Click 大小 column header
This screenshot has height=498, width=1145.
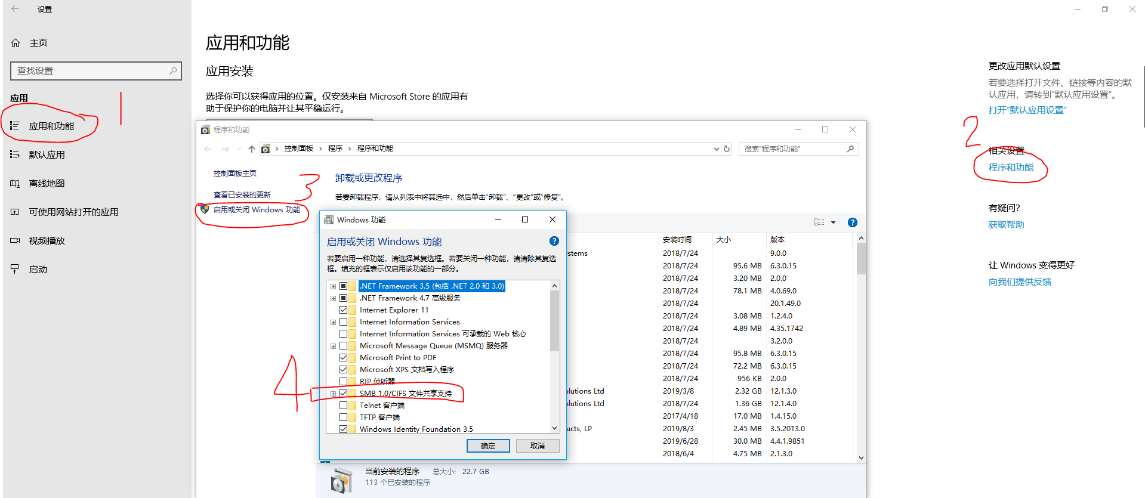(739, 240)
